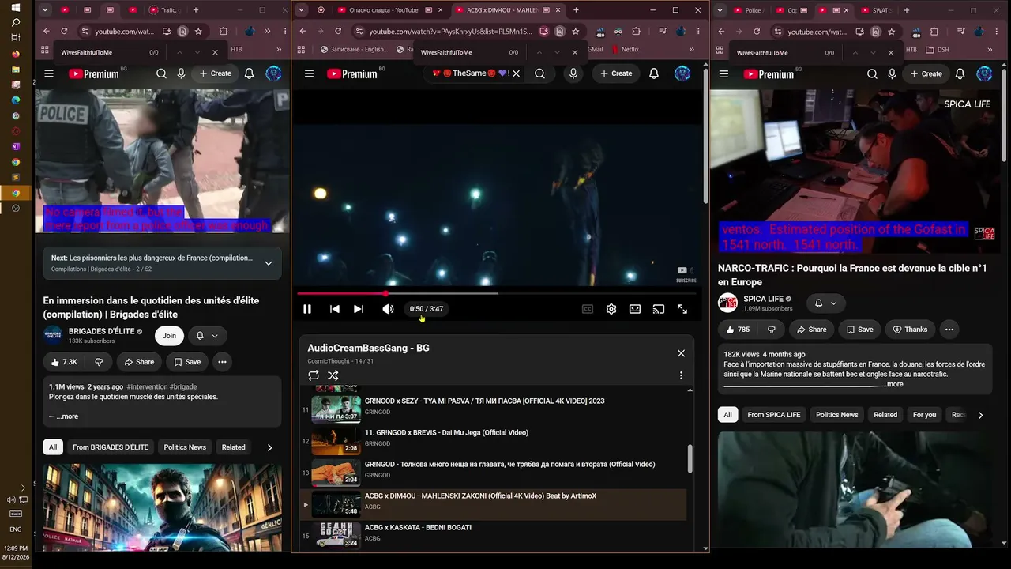Pause the video in the middle player
Viewport: 1011px width, 569px height.
click(x=307, y=309)
